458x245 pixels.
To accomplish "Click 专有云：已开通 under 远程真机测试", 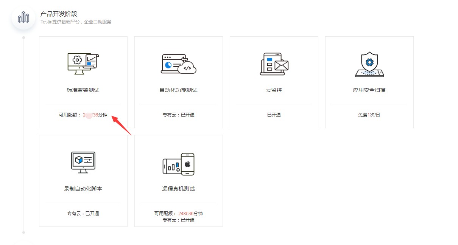I will pos(179,220).
